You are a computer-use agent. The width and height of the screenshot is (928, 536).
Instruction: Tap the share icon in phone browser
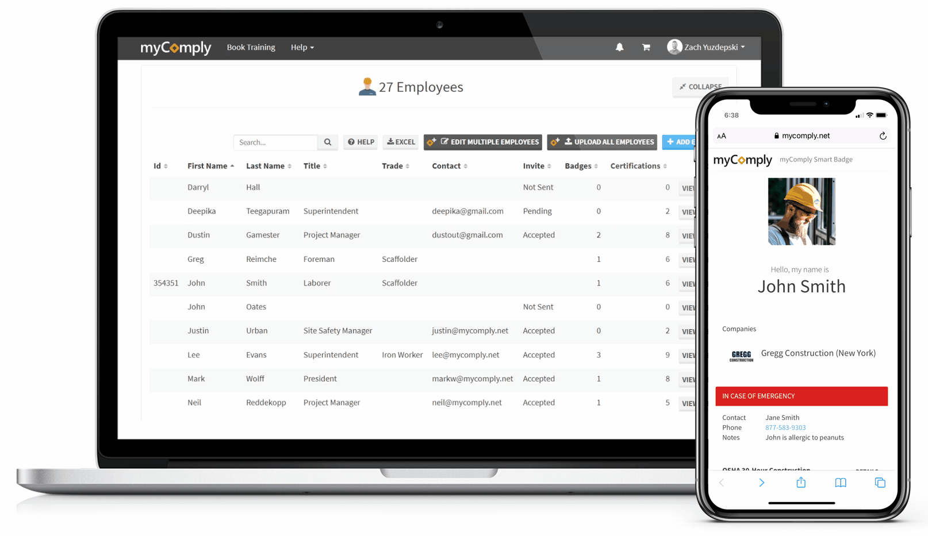pyautogui.click(x=801, y=482)
